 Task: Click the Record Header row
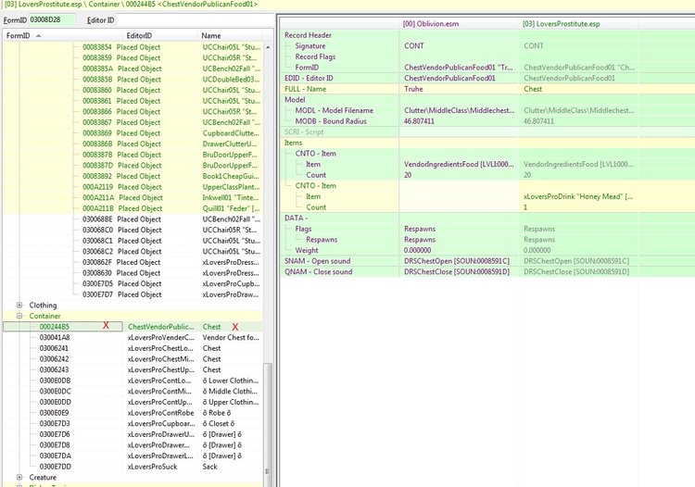487,35
